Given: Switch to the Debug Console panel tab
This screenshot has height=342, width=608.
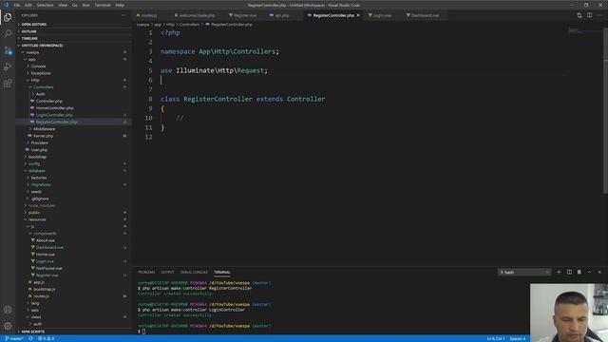Looking at the screenshot, I should point(194,273).
